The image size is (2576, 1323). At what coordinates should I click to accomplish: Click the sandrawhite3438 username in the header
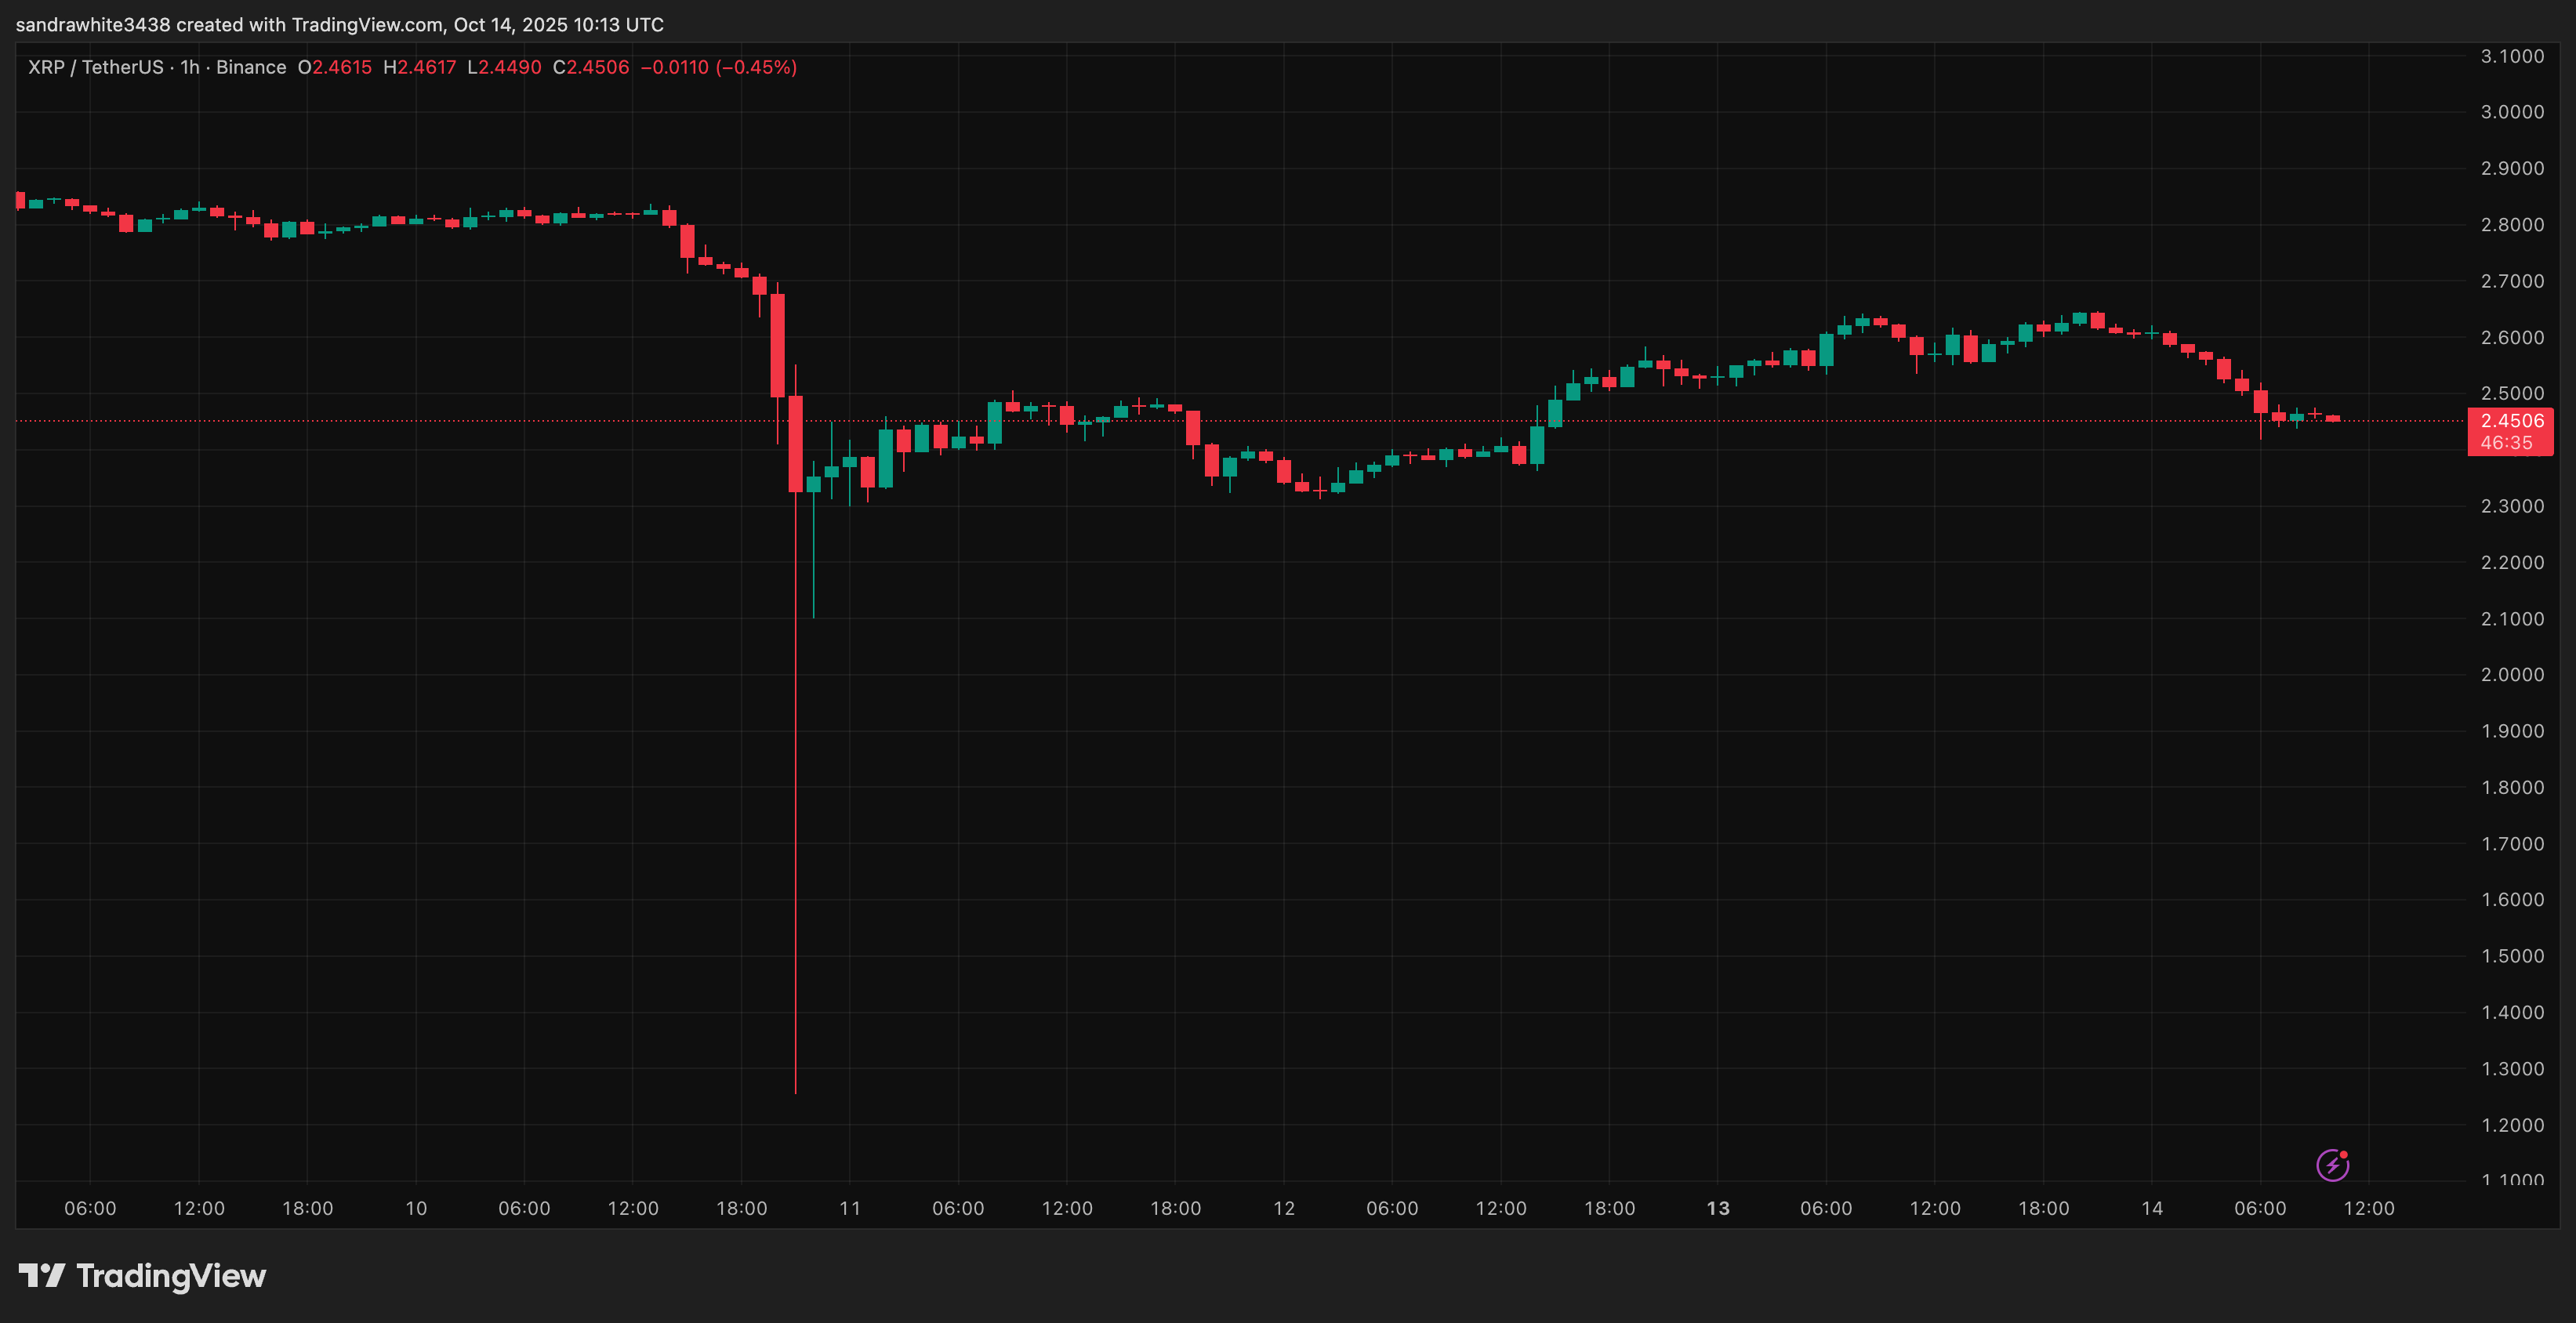point(93,24)
